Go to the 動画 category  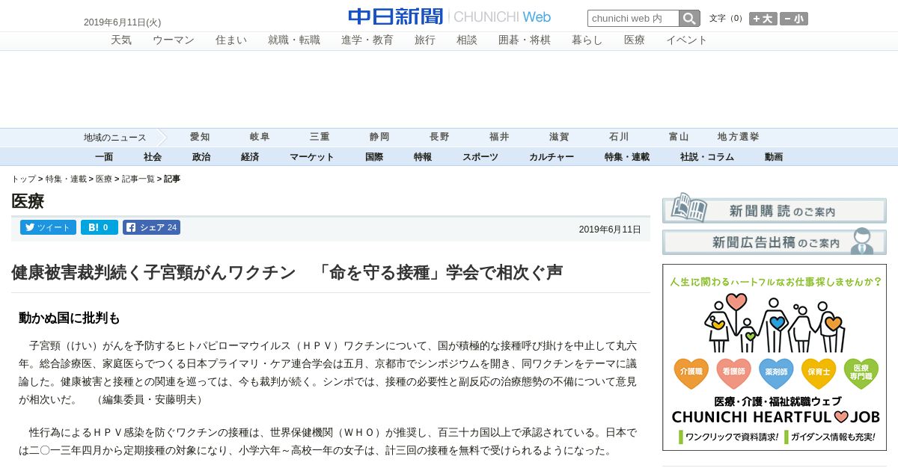774,157
